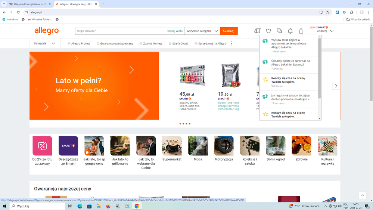Open Motoryzacja category tile

[224, 149]
